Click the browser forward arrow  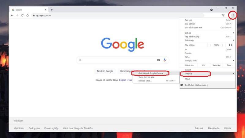point(17,15)
